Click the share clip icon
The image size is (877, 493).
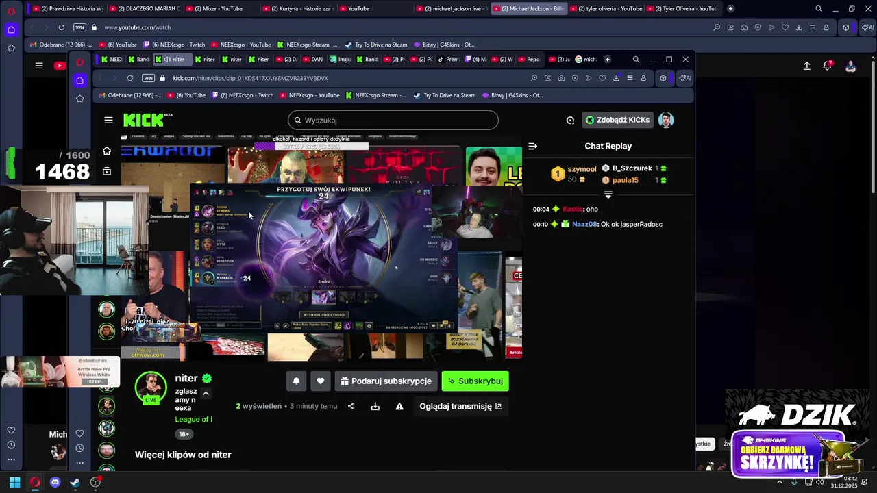(351, 406)
